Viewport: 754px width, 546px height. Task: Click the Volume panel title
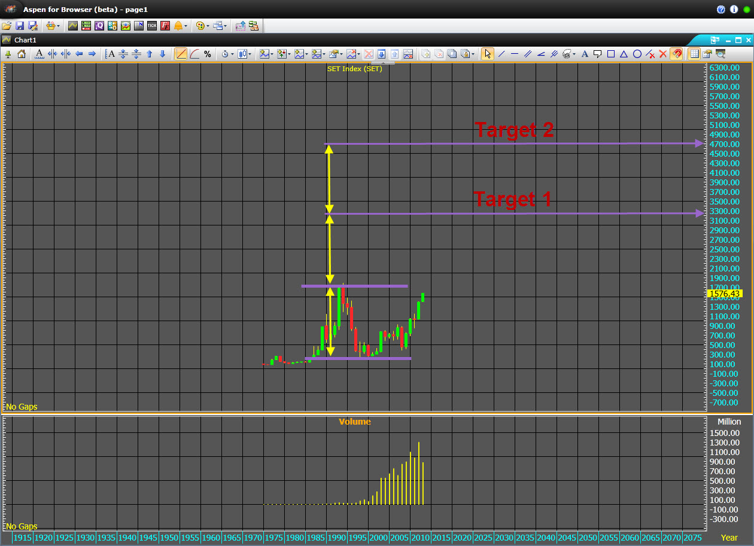355,422
